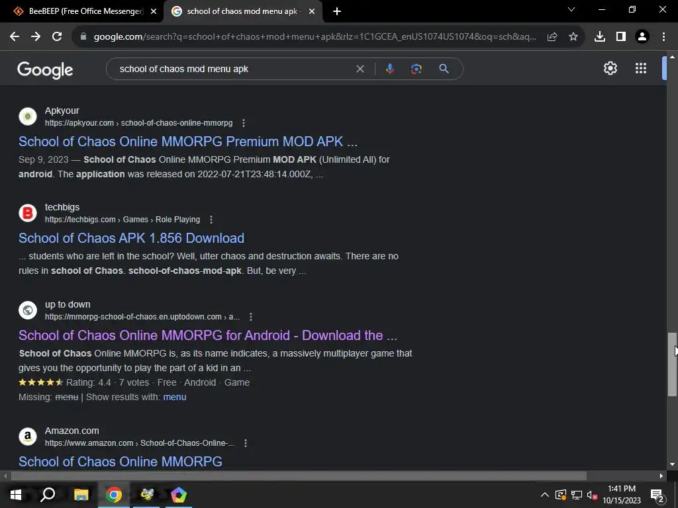
Task: Toggle Chrome side panel icon
Action: pos(621,37)
